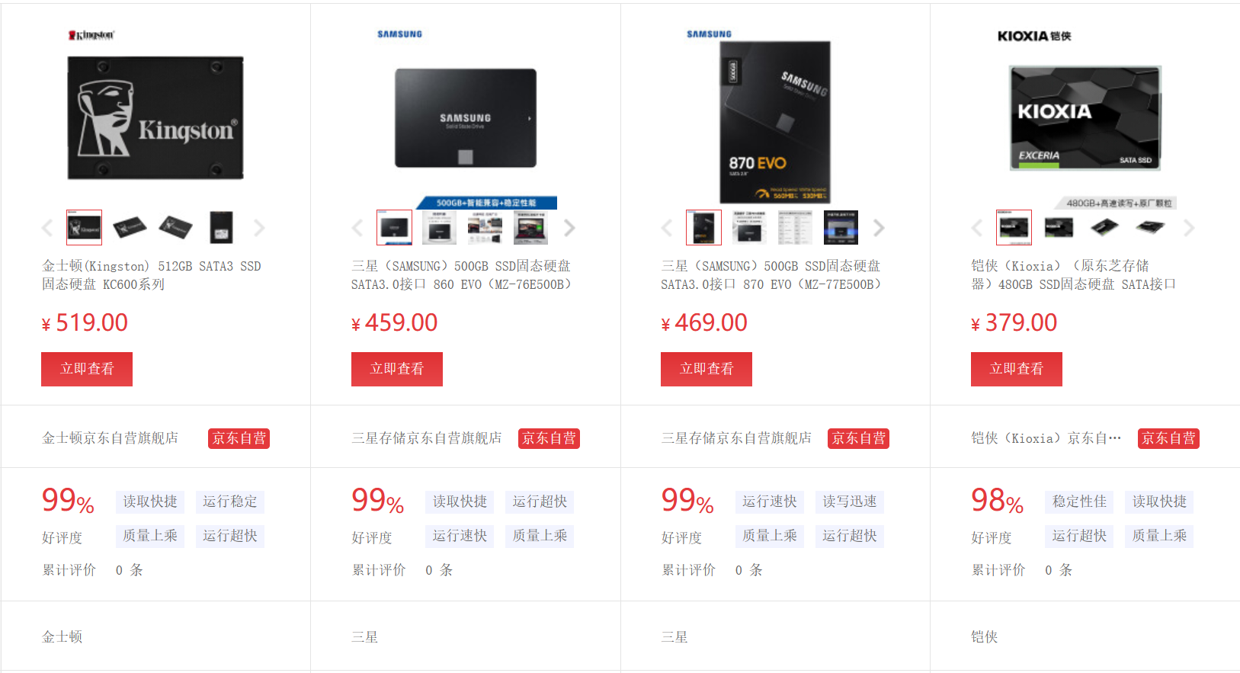This screenshot has width=1240, height=673.
Task: Click 读取快捷 review tag under Kingston
Action: (150, 502)
